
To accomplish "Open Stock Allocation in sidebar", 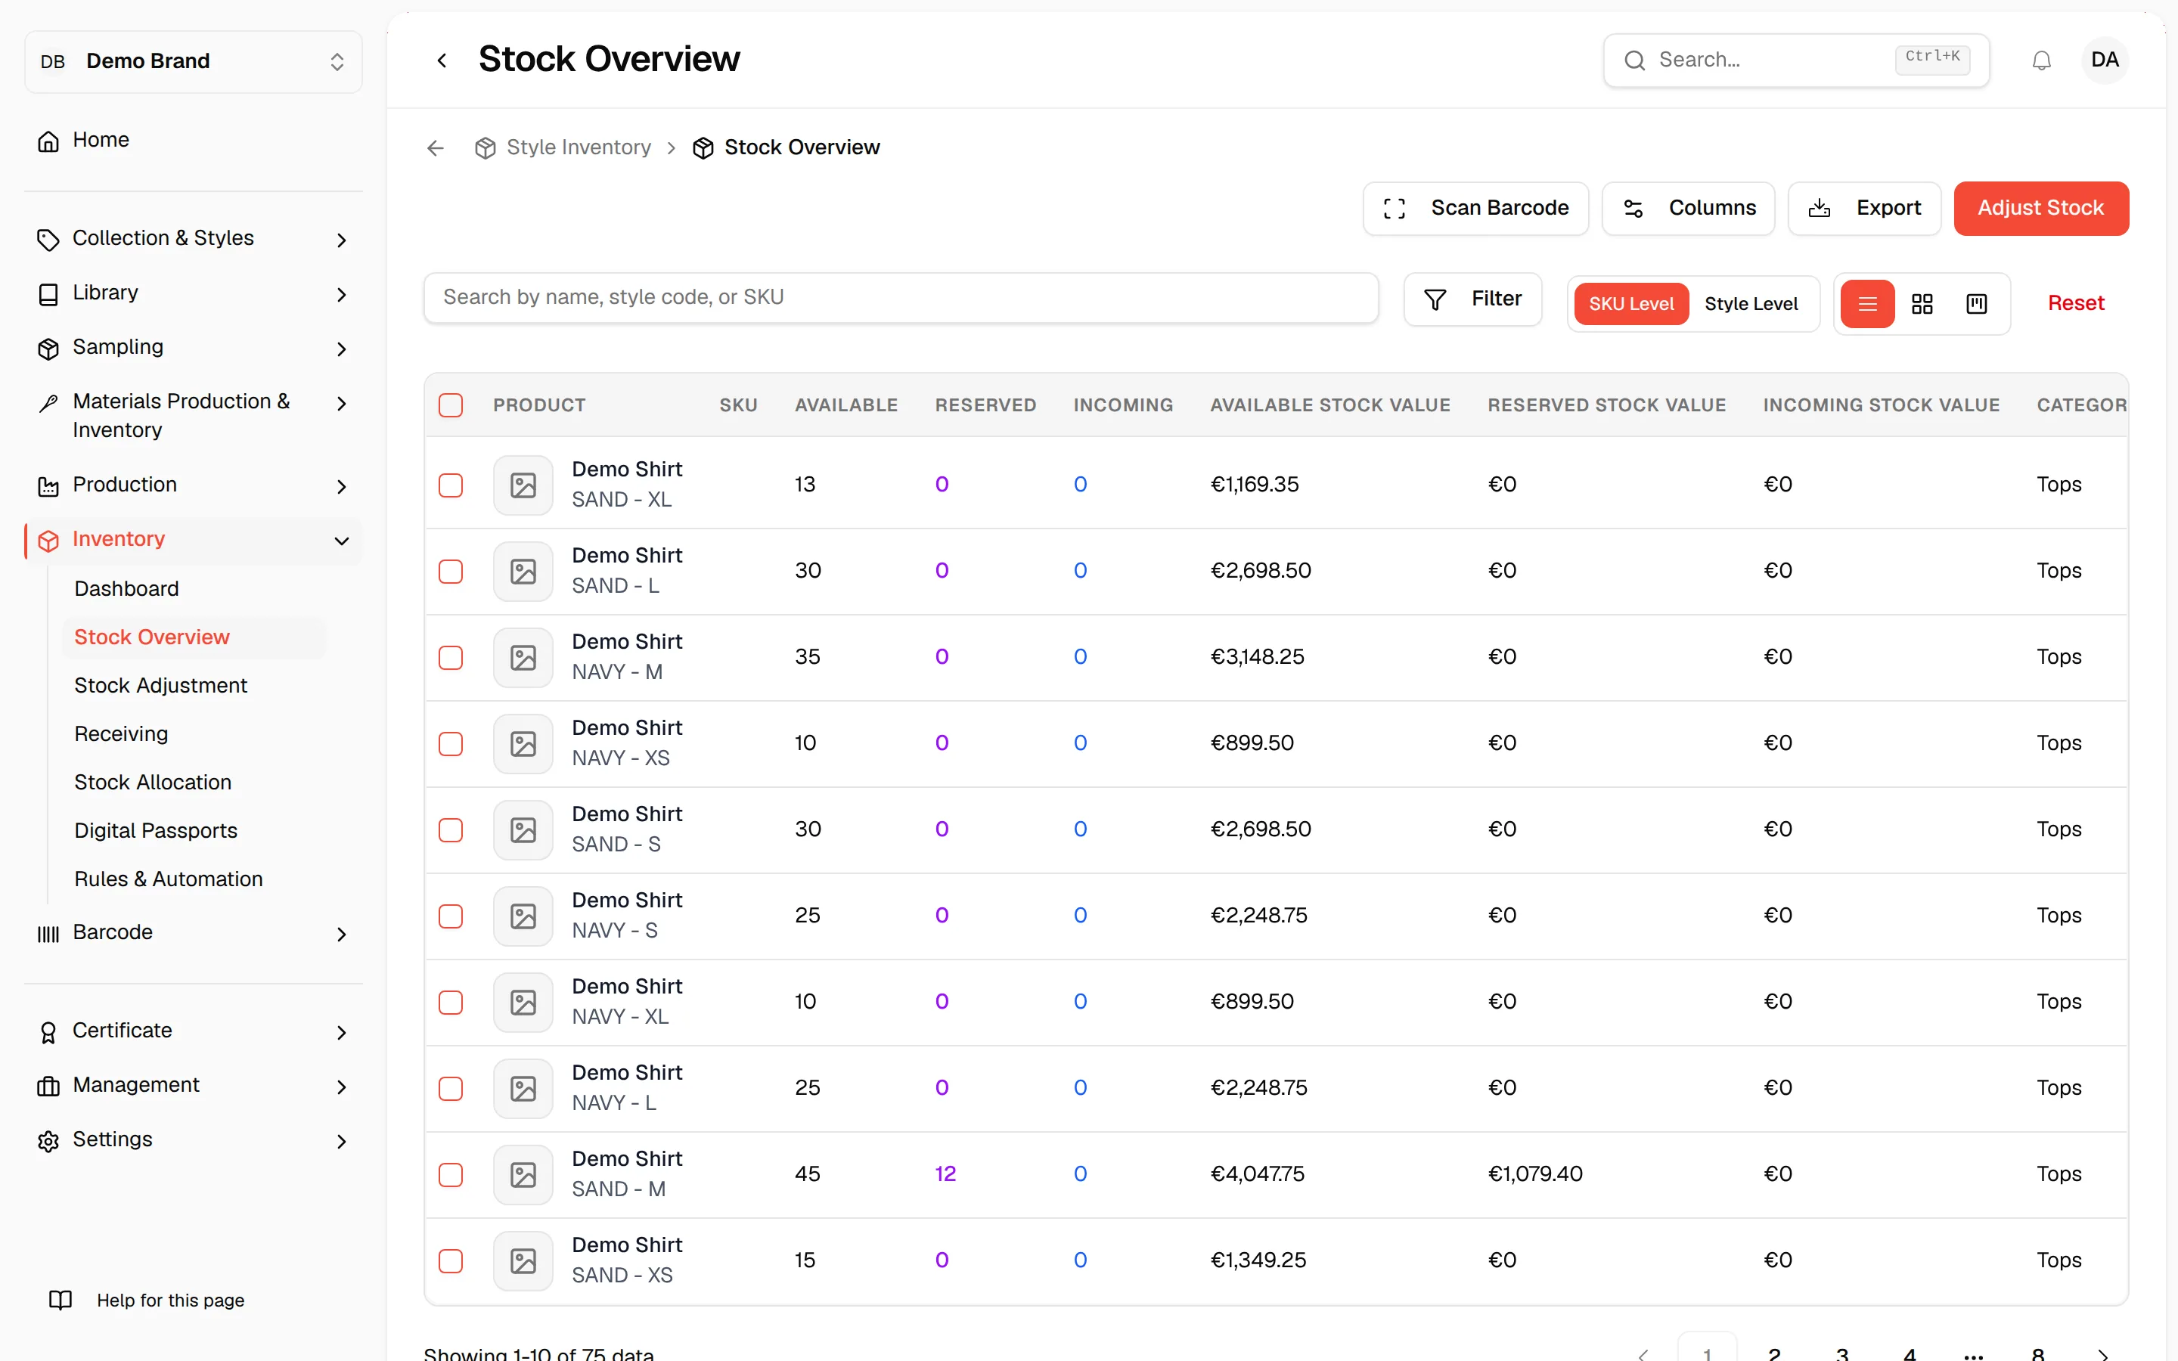I will [x=153, y=783].
